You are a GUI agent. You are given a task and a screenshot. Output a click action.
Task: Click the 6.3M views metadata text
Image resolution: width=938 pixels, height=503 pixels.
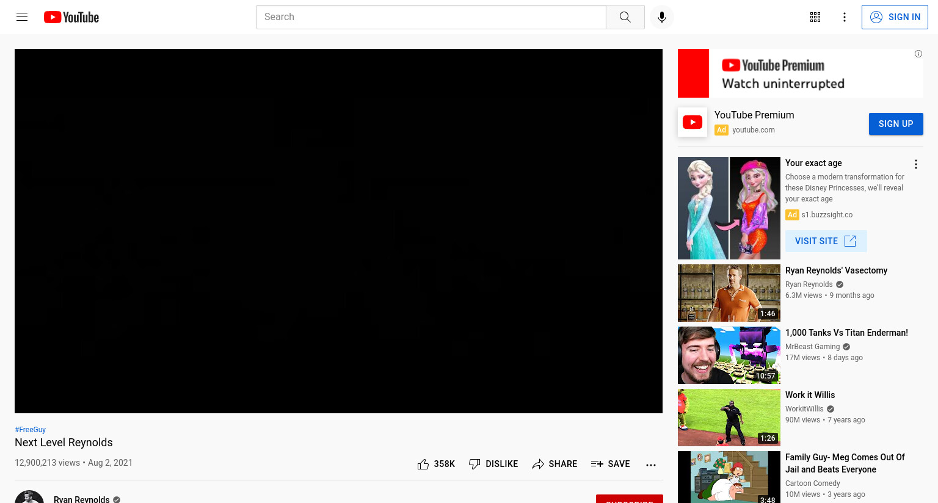click(804, 295)
